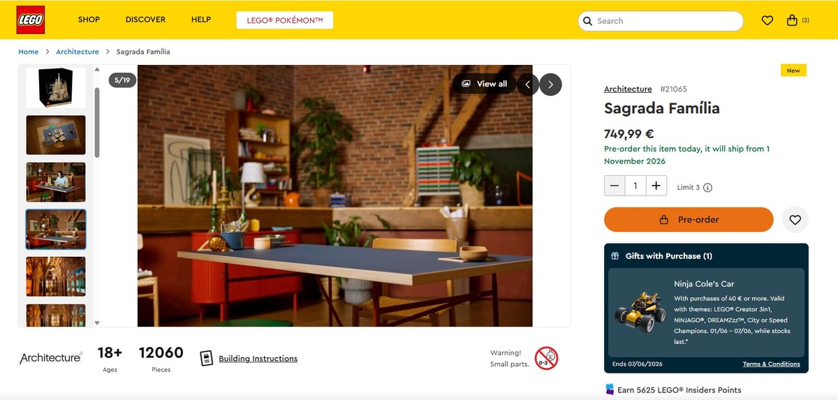Click the Sagrada Família product title
The image size is (838, 400).
coord(662,108)
